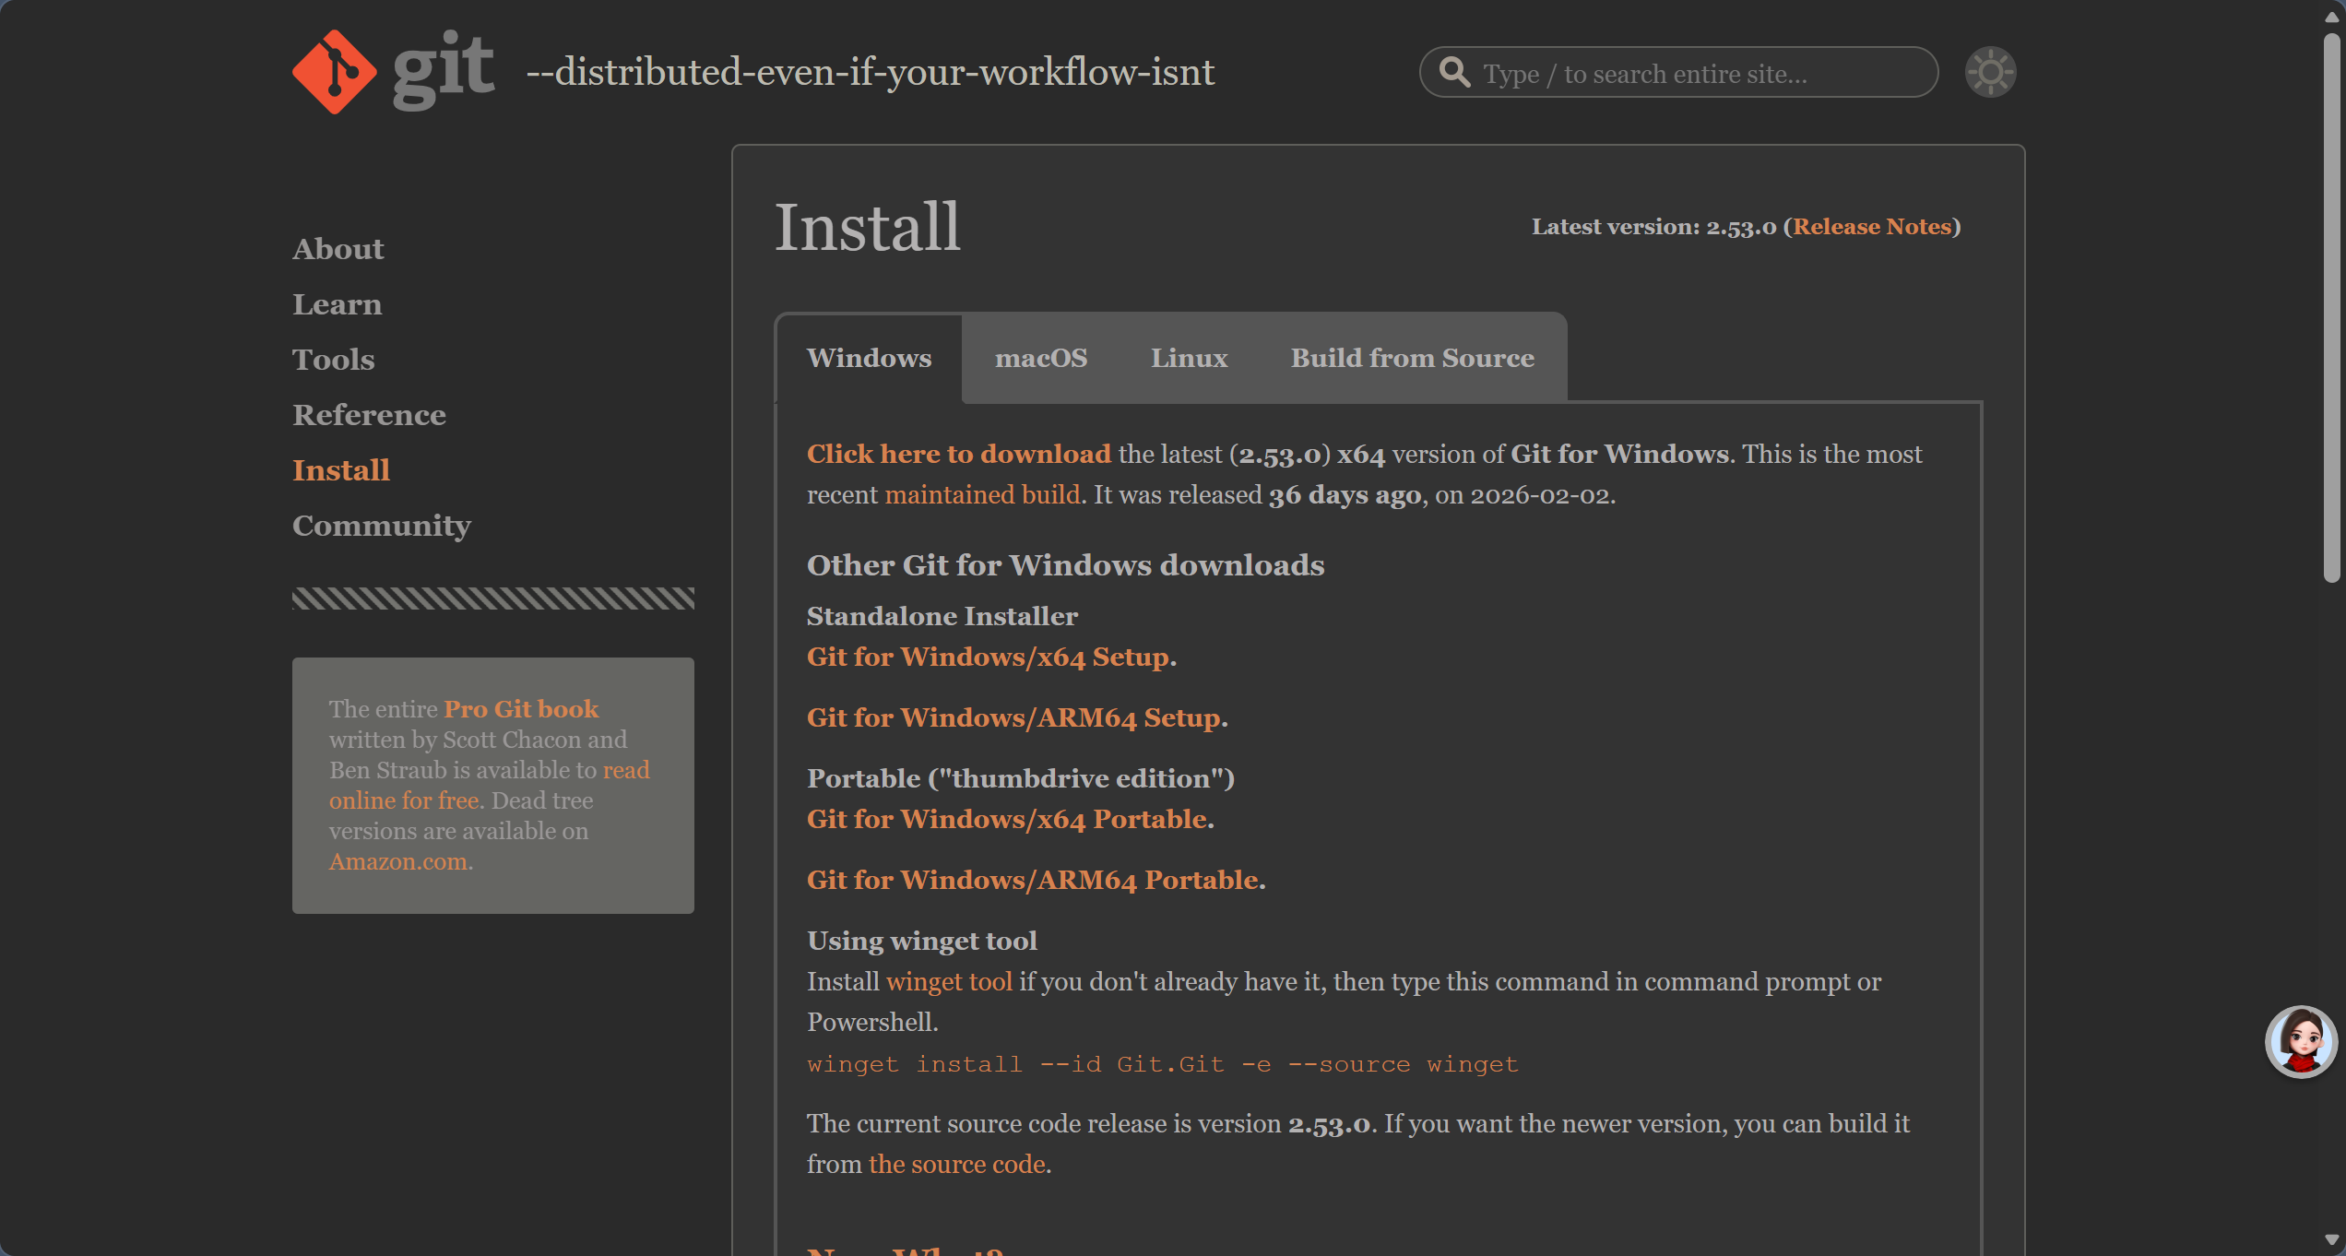Download Git for Windows/ARM64 Setup
The width and height of the screenshot is (2346, 1256).
coord(1013,717)
